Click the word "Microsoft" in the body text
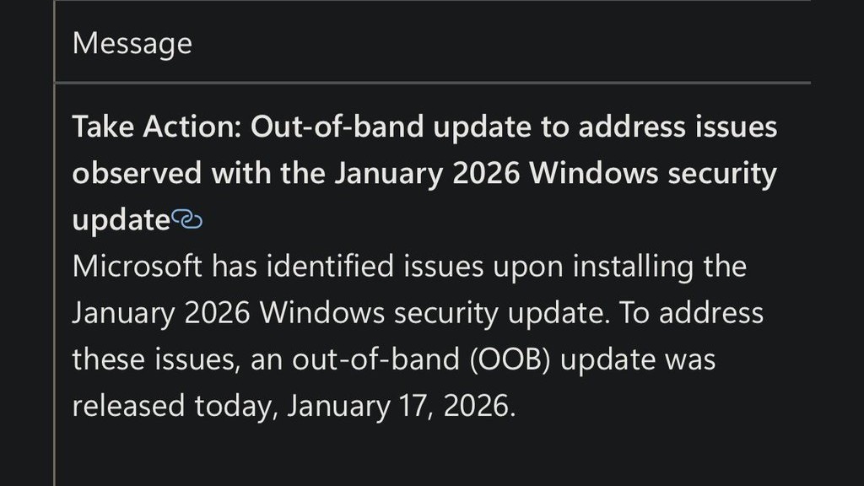Image resolution: width=864 pixels, height=486 pixels. 137,267
